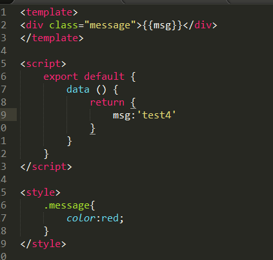Click the data function name

(x=78, y=89)
